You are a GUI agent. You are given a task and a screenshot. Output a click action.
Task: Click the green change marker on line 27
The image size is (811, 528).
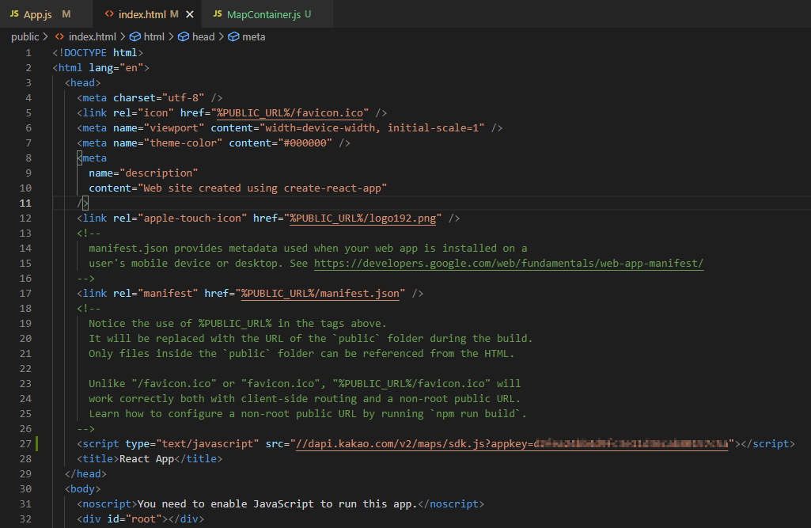tap(36, 443)
